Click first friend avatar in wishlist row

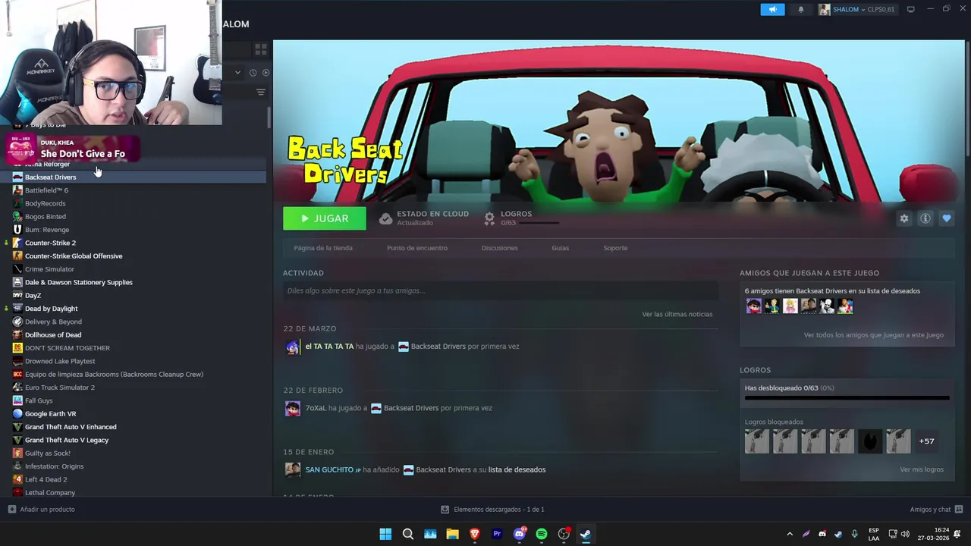point(753,306)
